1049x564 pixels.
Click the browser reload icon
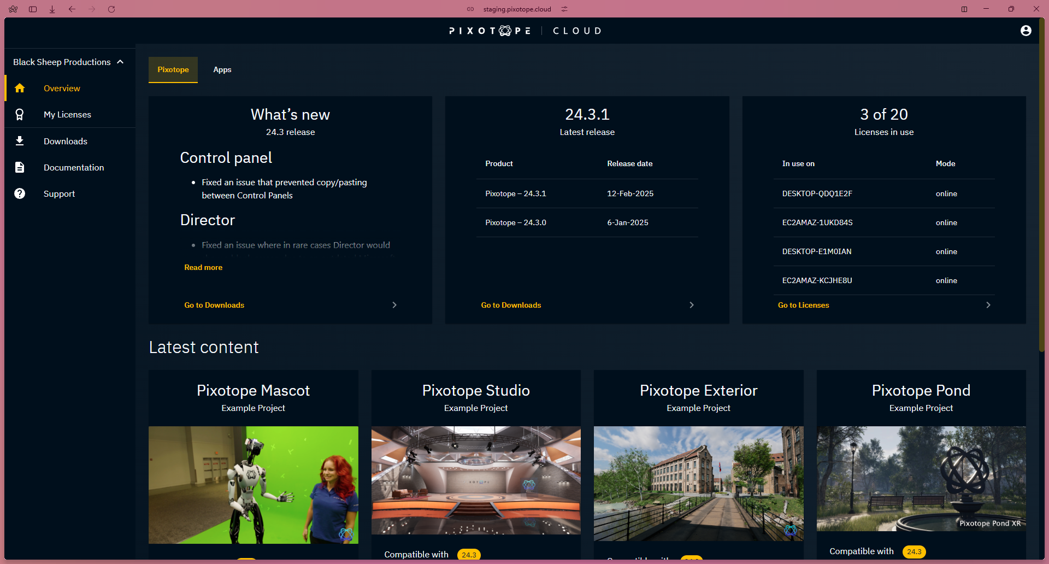111,9
